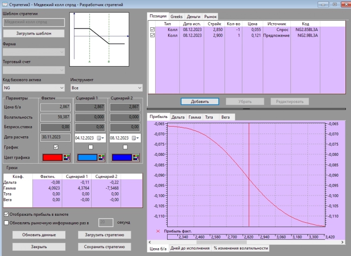Click 'Сохранить стратегию' button

104,247
